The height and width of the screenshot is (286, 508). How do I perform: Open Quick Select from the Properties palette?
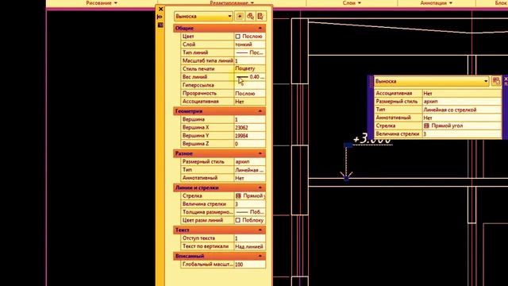point(260,16)
